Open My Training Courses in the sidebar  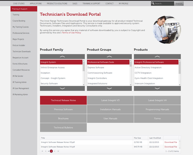tap(21, 27)
